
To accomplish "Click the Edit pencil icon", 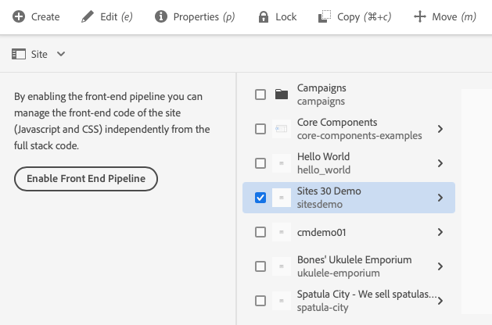I will (88, 16).
